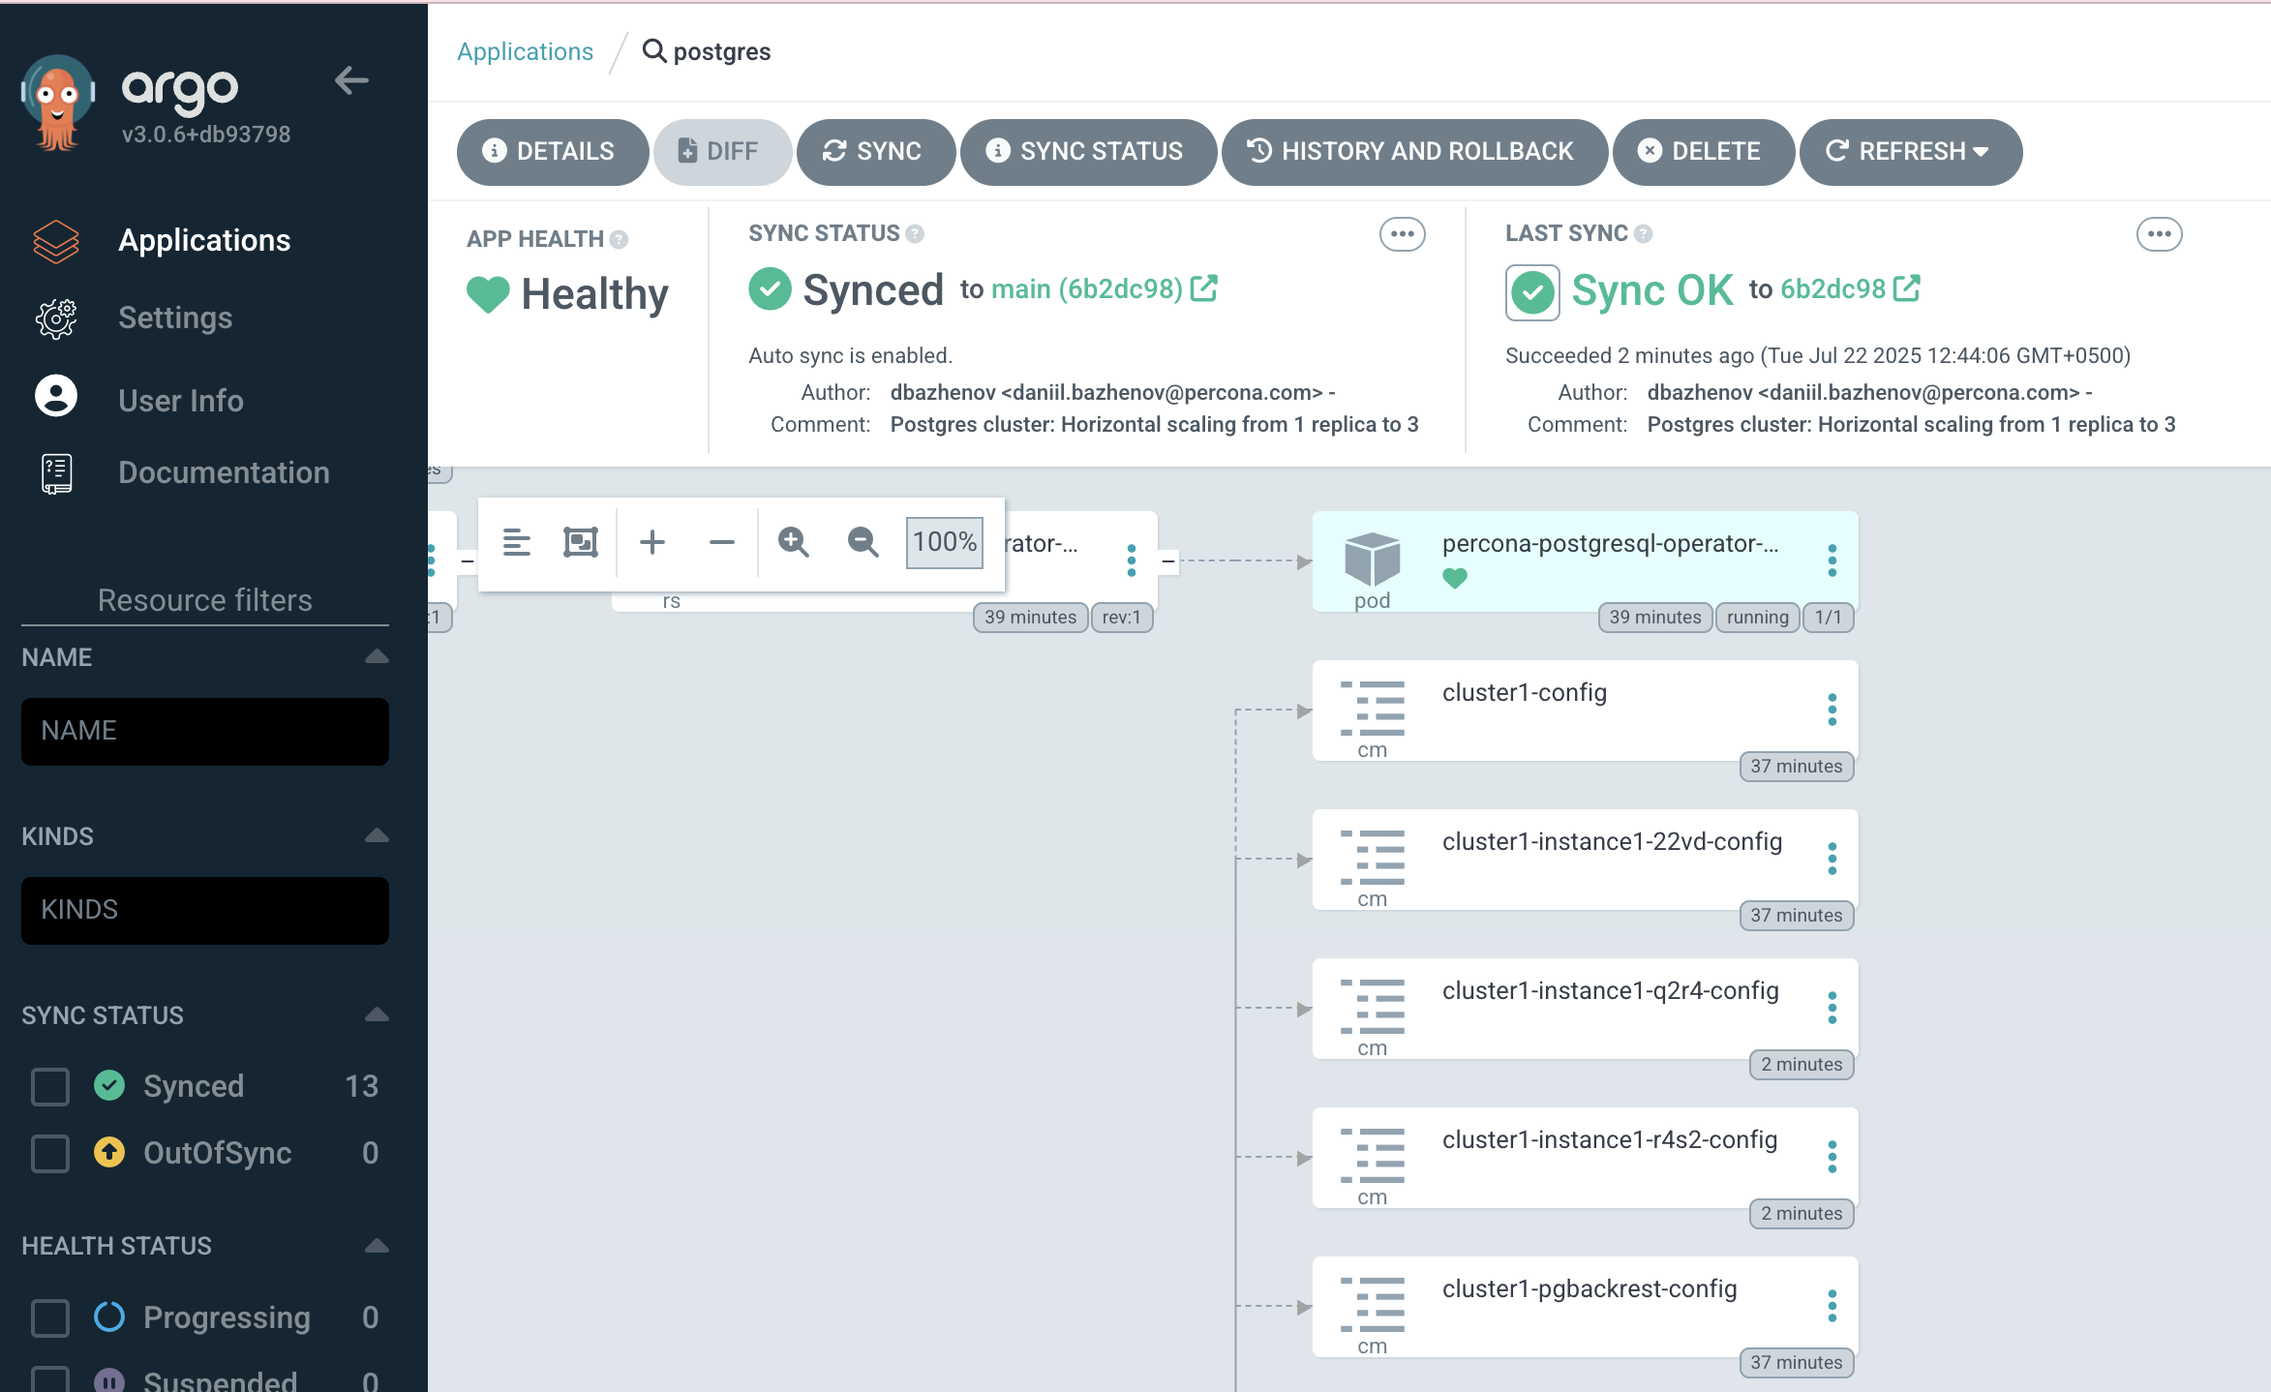Collapse NAME filter section
Viewport: 2271px width, 1392px height.
[x=377, y=656]
